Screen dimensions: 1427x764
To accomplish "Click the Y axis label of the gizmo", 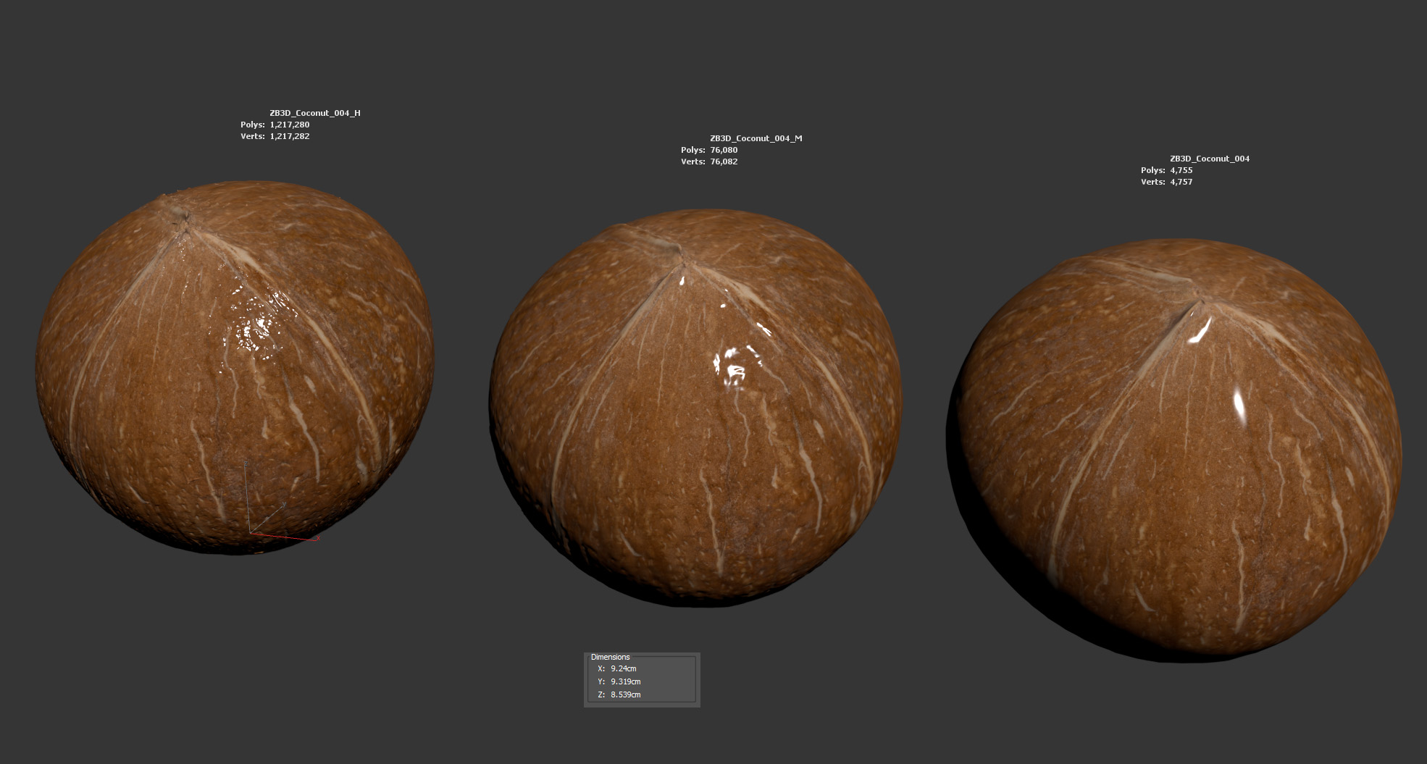I will click(284, 505).
